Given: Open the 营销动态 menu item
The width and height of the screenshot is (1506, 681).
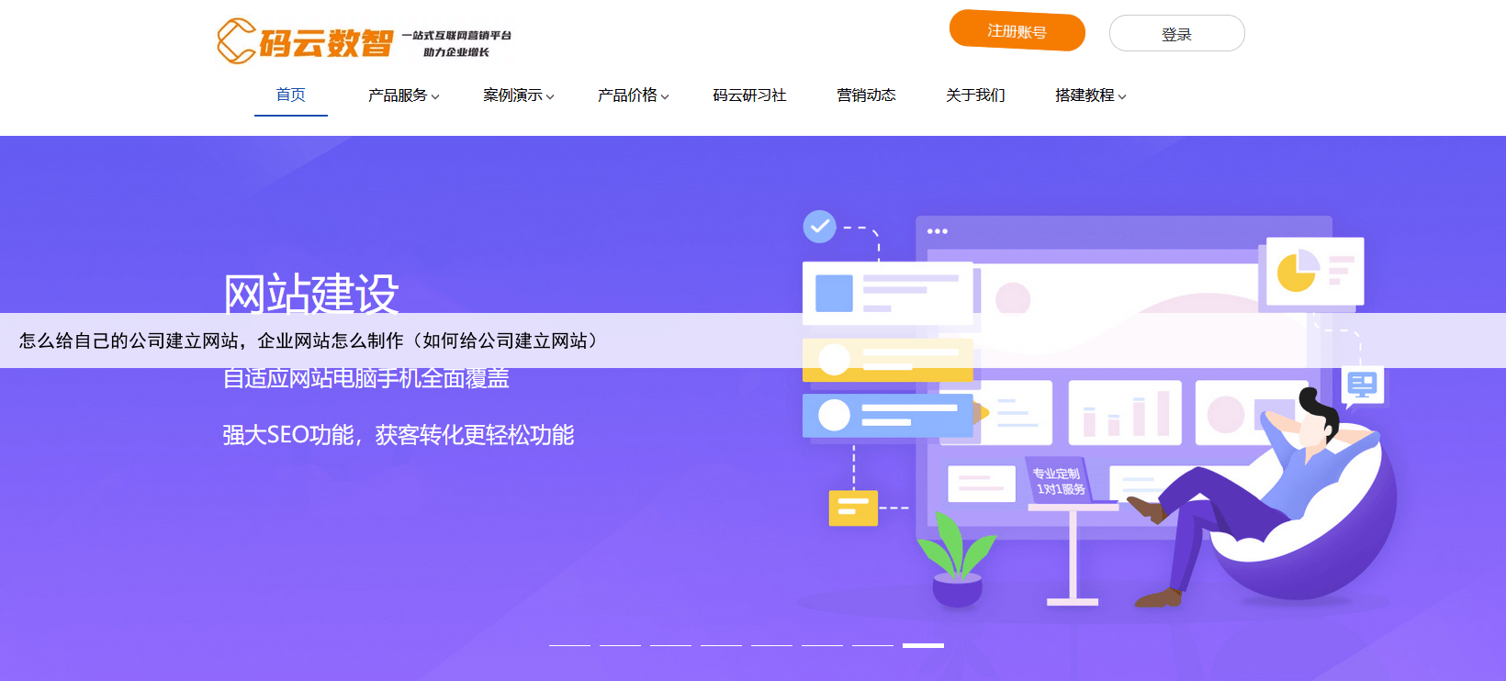Looking at the screenshot, I should coord(866,95).
